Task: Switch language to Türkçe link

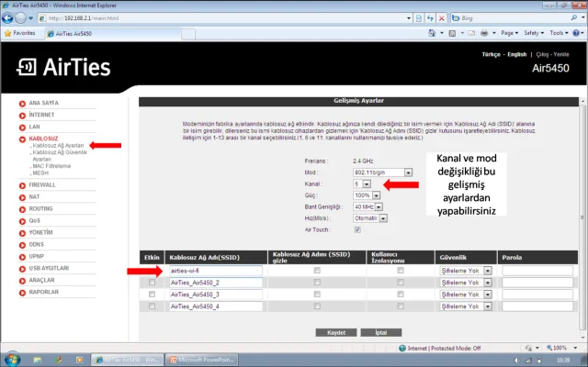Action: coord(491,54)
